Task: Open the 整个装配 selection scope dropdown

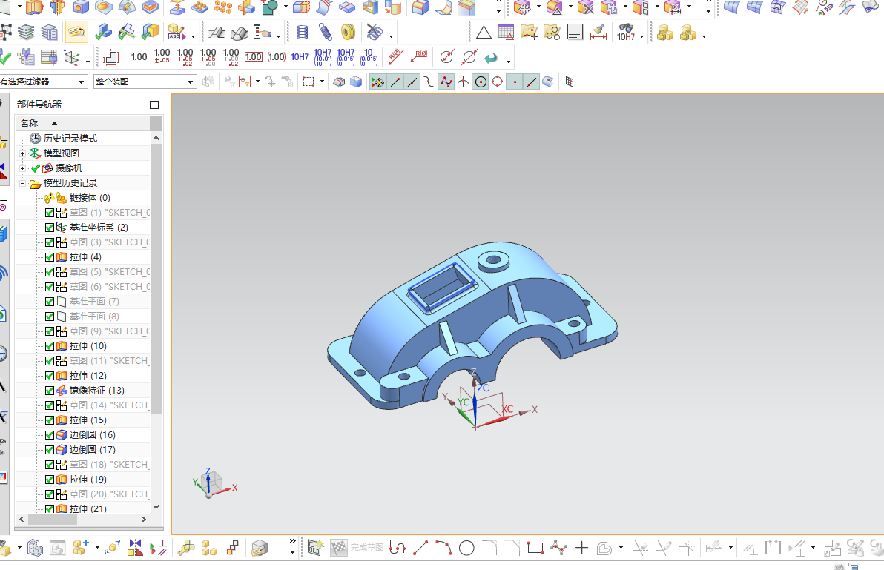Action: pyautogui.click(x=145, y=82)
